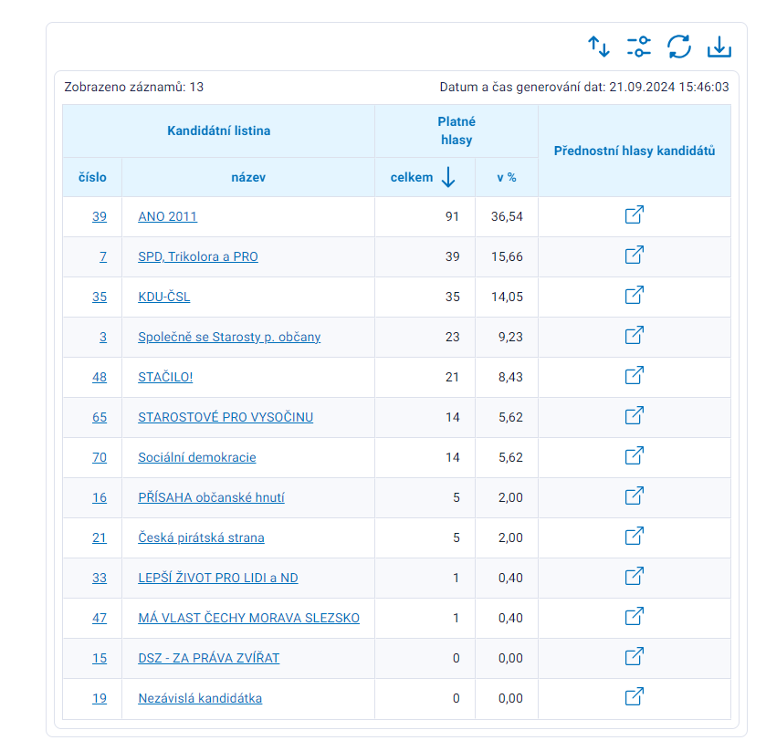Click list number 7 link
This screenshot has width=766, height=751.
(103, 256)
